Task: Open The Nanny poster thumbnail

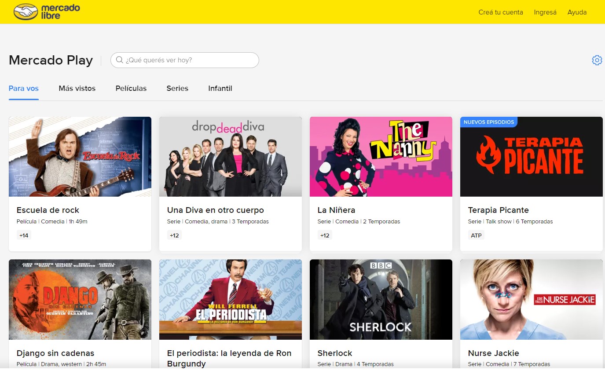Action: [381, 157]
